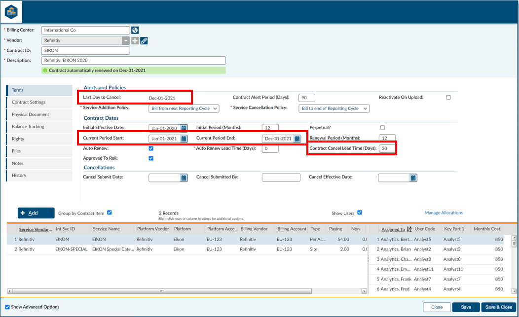519x317 pixels.
Task: Click the Assigned To sort order icon
Action: click(409, 229)
